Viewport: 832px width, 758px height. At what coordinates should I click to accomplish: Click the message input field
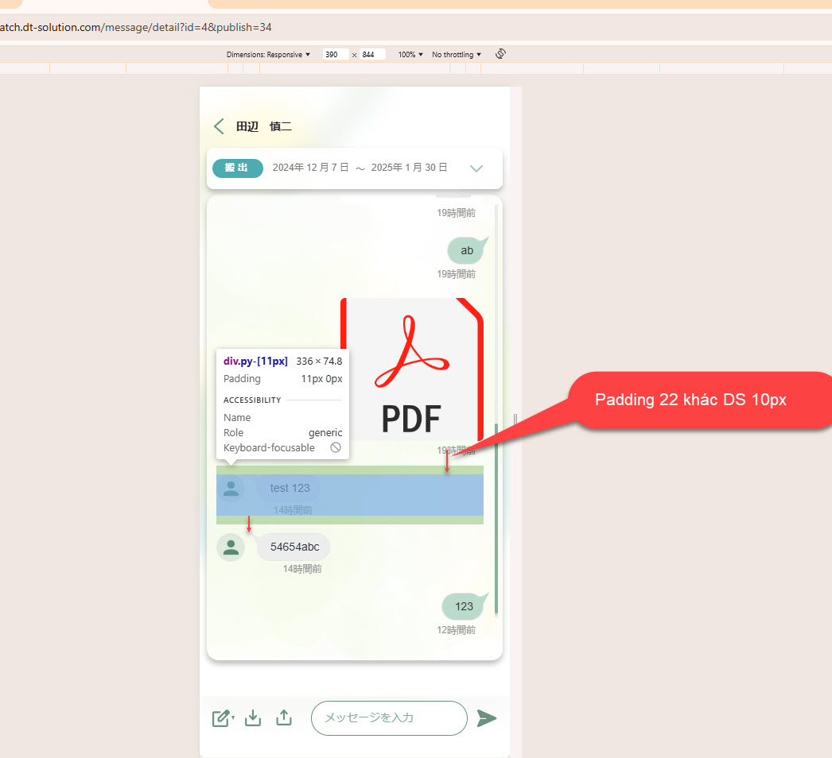(388, 718)
